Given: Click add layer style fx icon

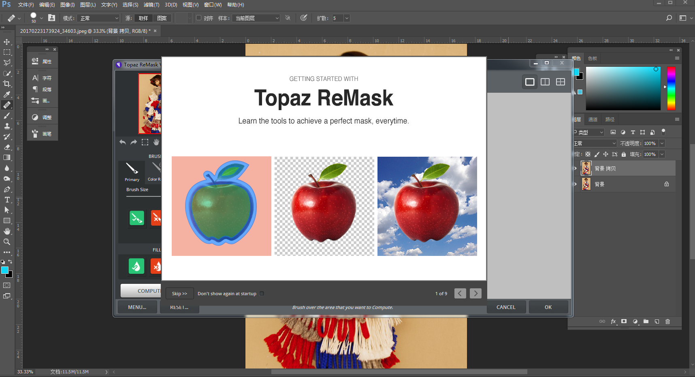Looking at the screenshot, I should (613, 322).
